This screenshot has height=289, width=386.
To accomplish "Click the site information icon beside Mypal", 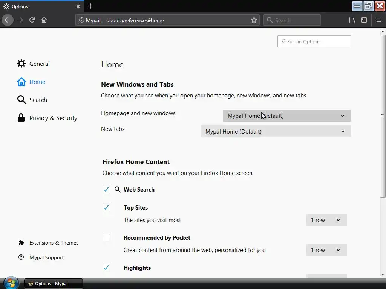I will click(81, 20).
